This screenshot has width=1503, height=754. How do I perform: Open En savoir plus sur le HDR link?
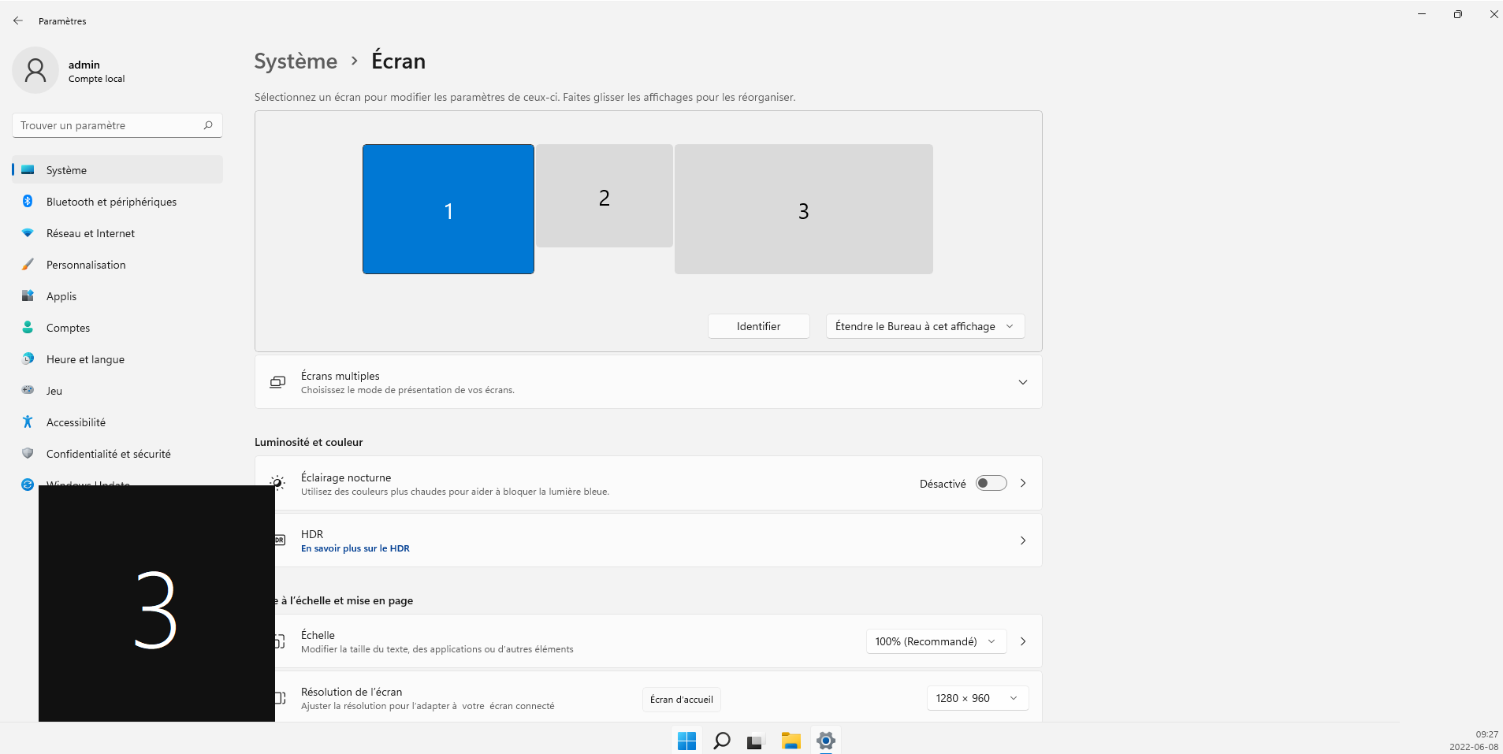tap(355, 548)
